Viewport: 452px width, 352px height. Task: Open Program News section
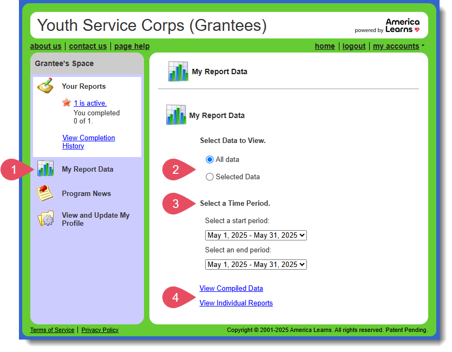pyautogui.click(x=86, y=193)
